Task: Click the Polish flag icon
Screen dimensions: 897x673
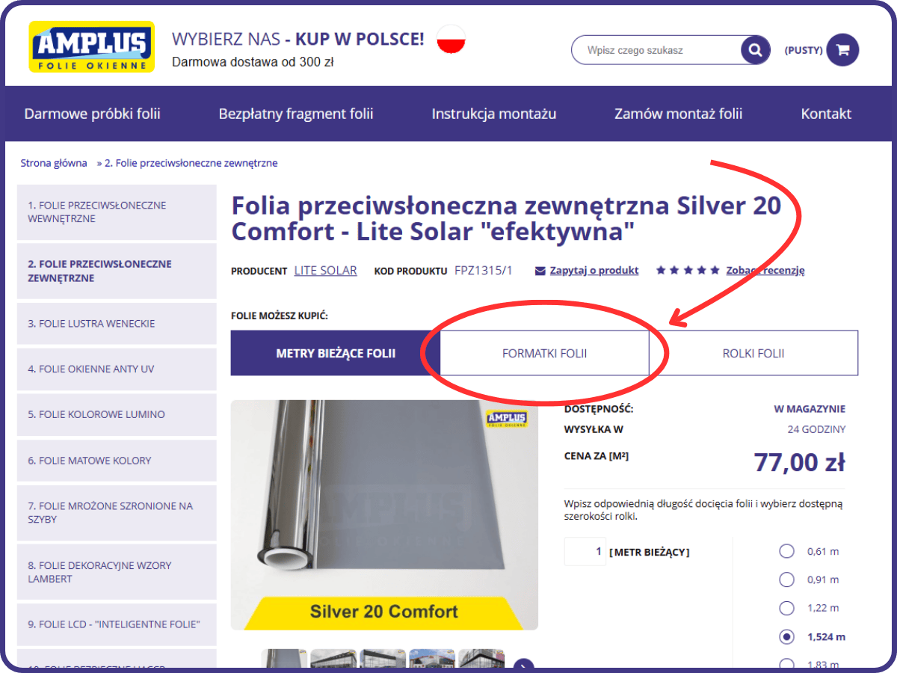Action: (x=450, y=39)
